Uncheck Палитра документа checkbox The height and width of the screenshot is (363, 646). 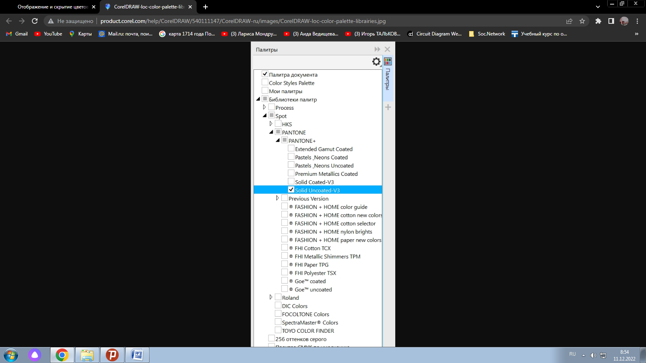click(x=265, y=74)
